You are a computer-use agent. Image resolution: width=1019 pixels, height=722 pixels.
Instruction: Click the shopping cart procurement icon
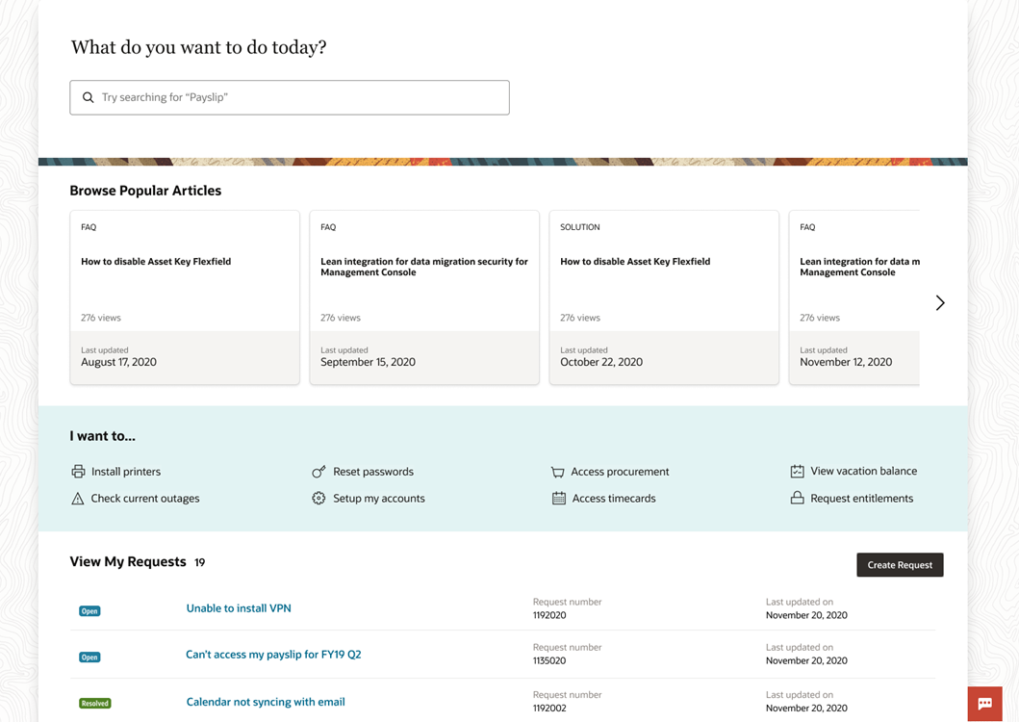click(557, 472)
